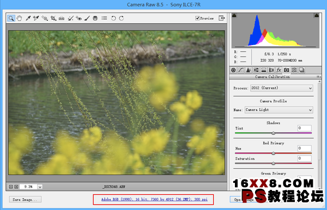Click the _DSC5048.ARW file name label
327x210 pixels.
(x=114, y=187)
